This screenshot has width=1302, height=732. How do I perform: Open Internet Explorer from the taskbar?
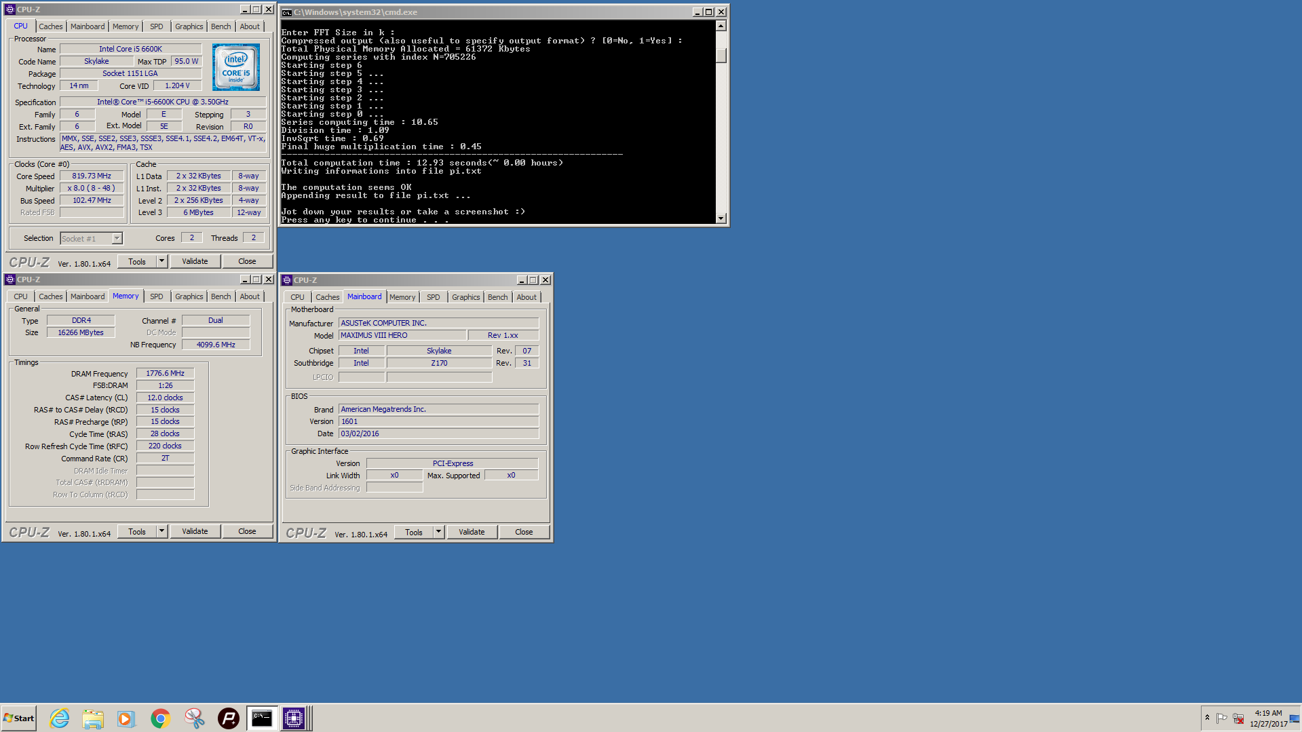click(x=60, y=718)
